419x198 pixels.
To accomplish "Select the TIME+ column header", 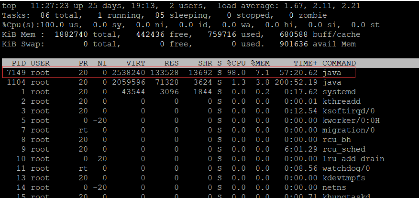I will click(306, 63).
